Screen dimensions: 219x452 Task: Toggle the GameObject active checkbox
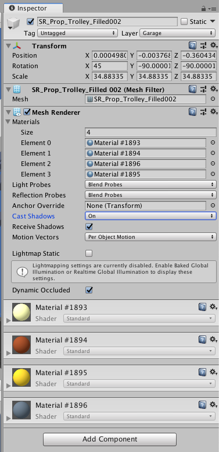tap(30, 22)
